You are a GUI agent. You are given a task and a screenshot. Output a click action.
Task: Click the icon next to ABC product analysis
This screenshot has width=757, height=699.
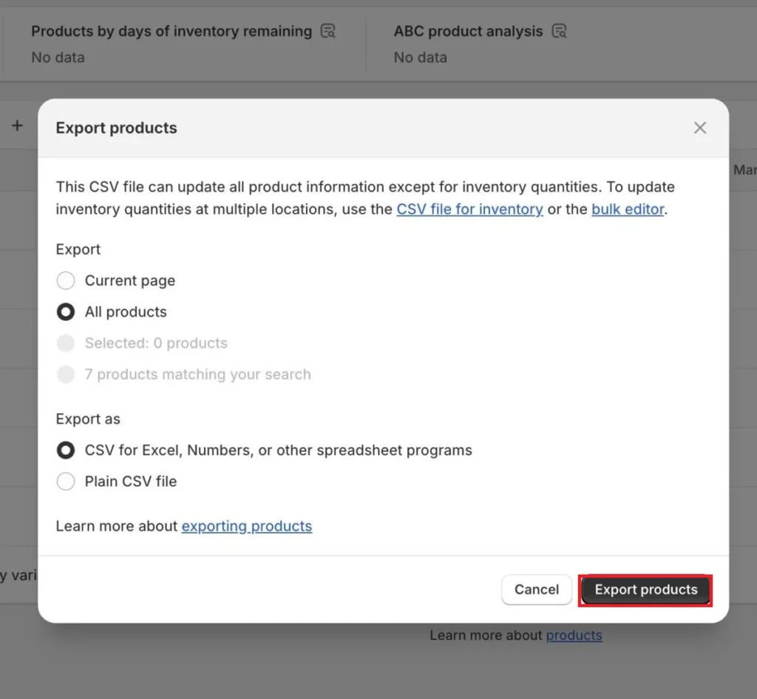560,31
